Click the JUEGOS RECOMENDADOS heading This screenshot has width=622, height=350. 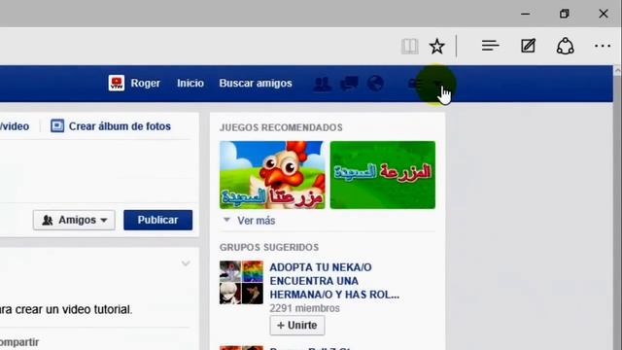click(281, 127)
